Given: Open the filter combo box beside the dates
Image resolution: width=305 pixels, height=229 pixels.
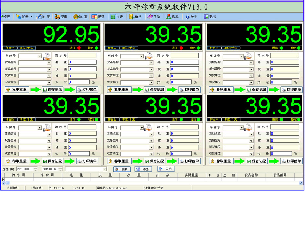Looking at the screenshot, I should click(x=105, y=169).
